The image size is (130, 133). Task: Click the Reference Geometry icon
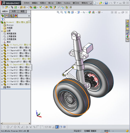tap(40, 7)
